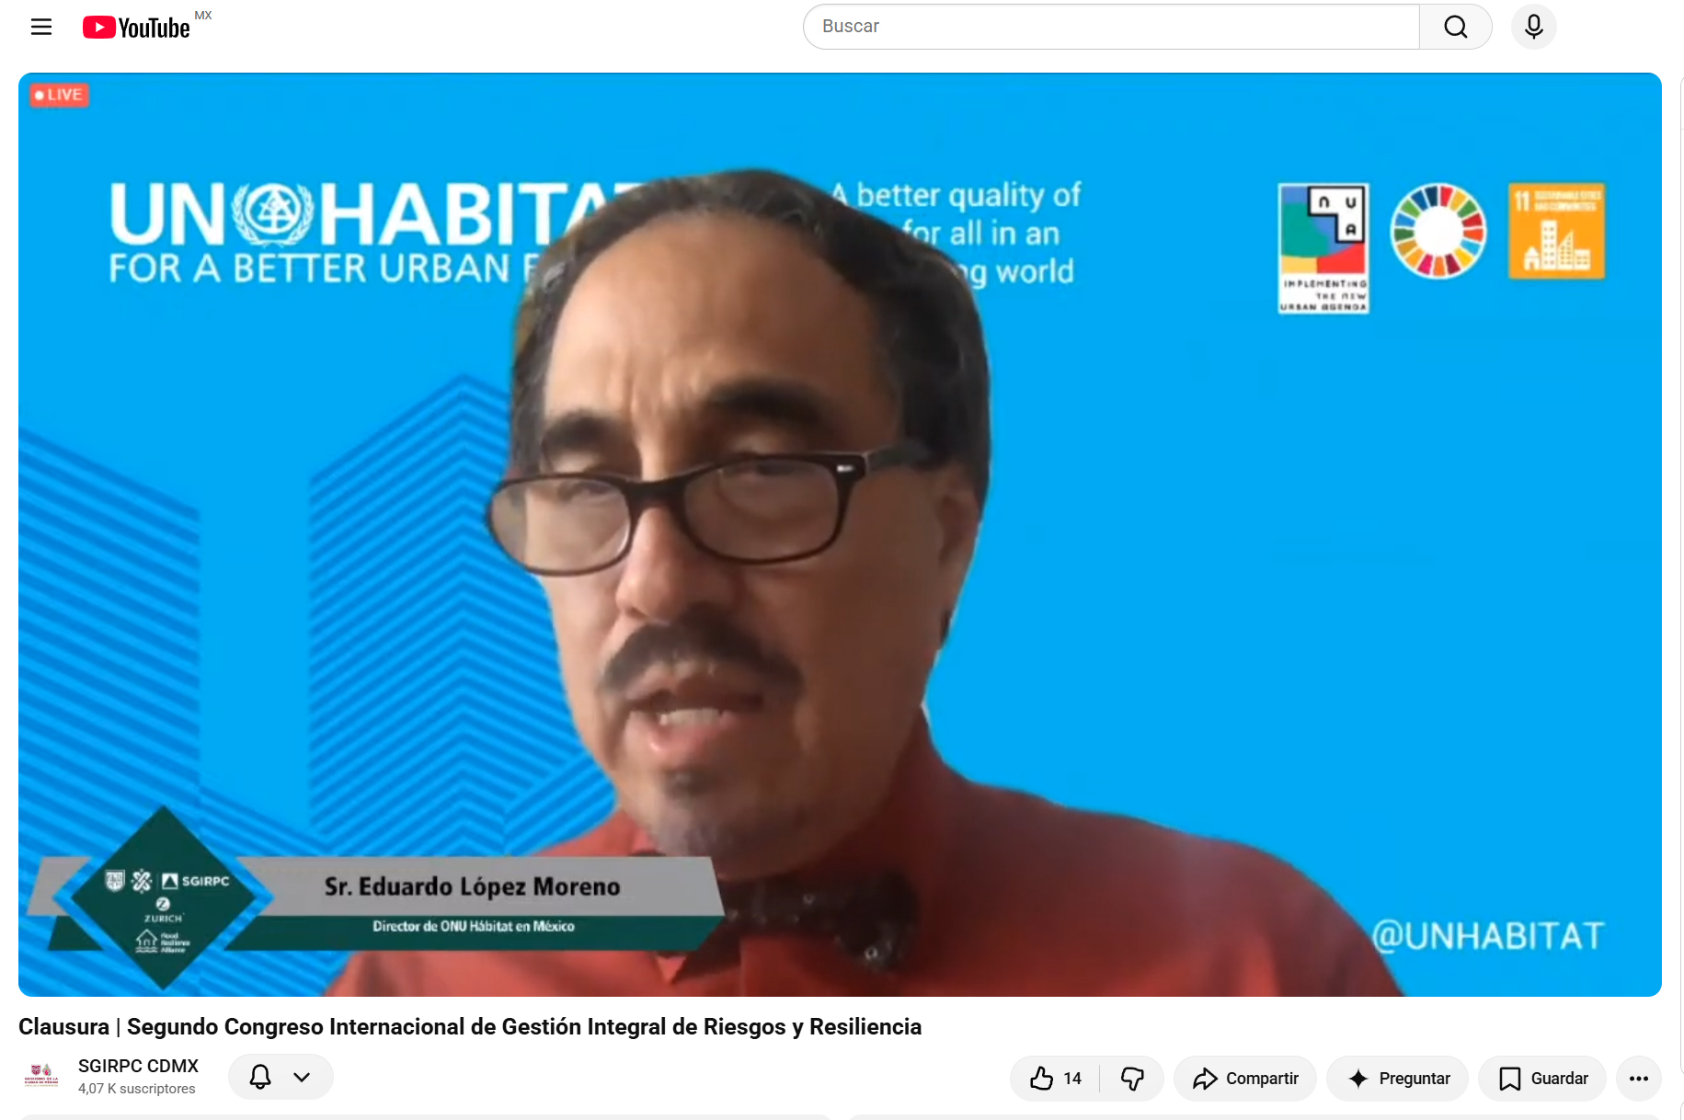Open more actions three-dot menu
Screen dimensions: 1684x1120
pos(1639,1078)
